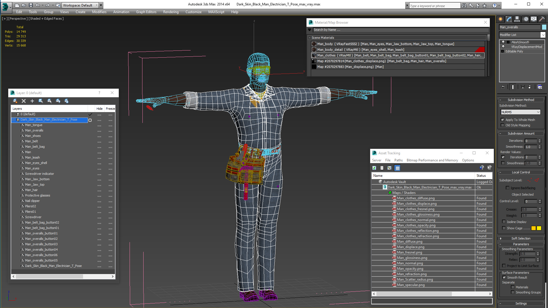Click the Freeze column header
548x308 pixels.
click(x=110, y=109)
